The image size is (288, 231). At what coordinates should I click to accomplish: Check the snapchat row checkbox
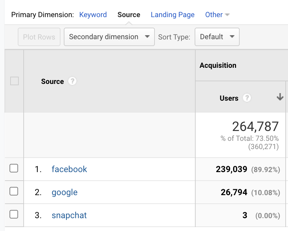coord(14,215)
